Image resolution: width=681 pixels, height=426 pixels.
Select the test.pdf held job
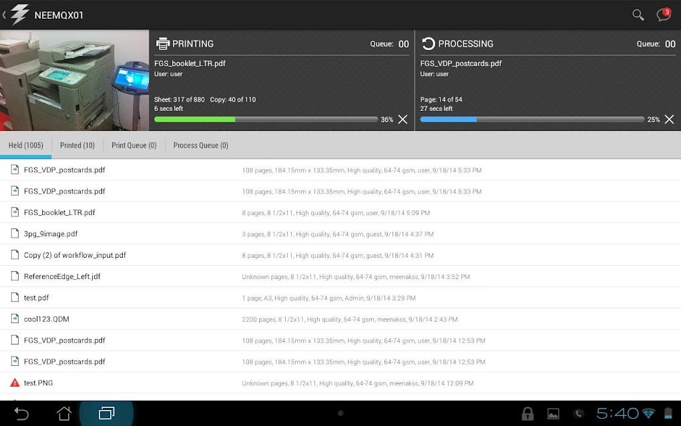(x=37, y=298)
